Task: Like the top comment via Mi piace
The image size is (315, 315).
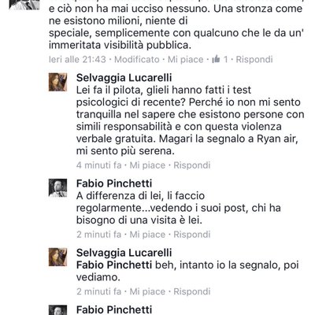Action: (186, 59)
